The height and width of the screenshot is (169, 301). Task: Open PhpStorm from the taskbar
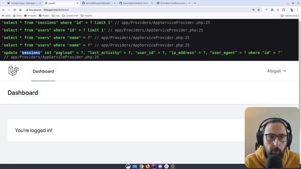tap(154, 166)
